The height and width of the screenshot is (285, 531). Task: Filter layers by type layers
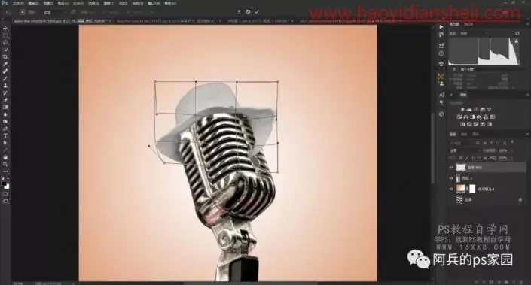coord(492,143)
